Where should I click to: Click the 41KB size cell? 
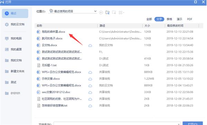click(147, 58)
